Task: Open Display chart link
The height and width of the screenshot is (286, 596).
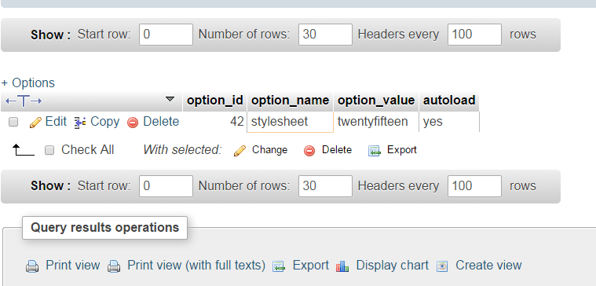Action: pos(393,265)
